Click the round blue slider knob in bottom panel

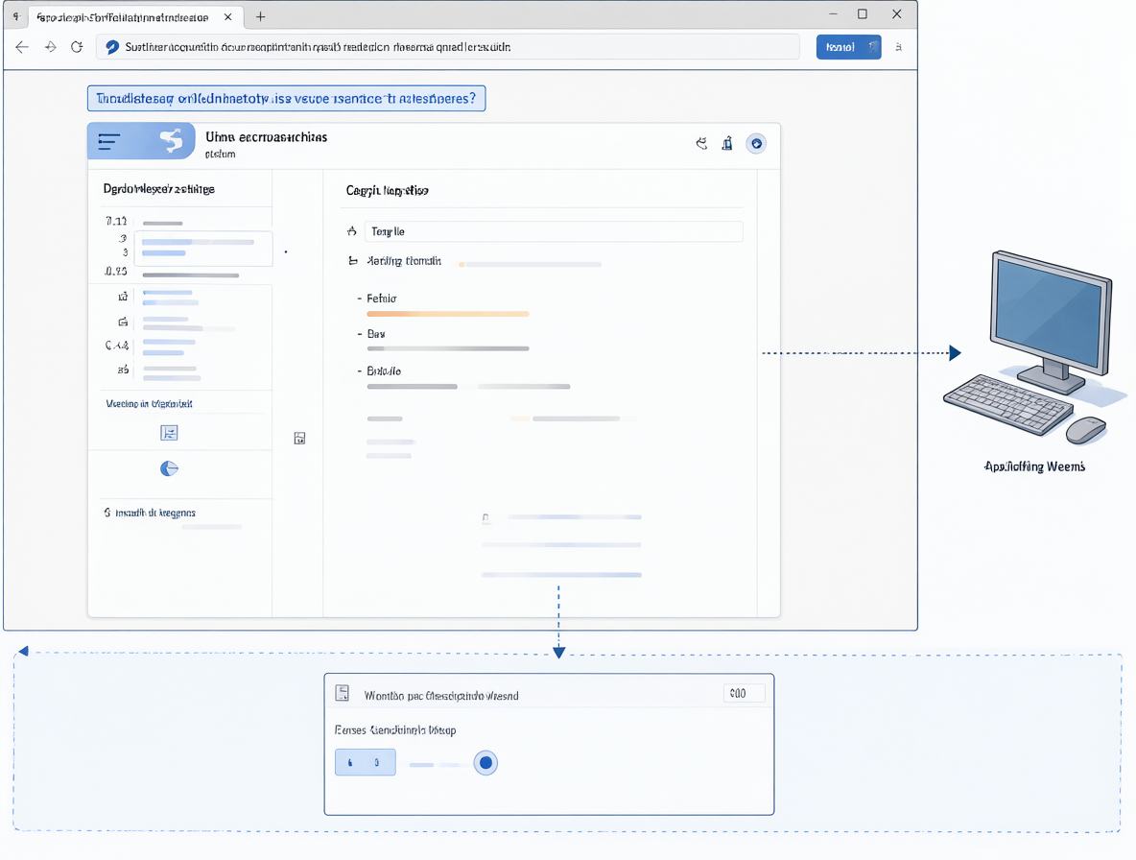(485, 762)
